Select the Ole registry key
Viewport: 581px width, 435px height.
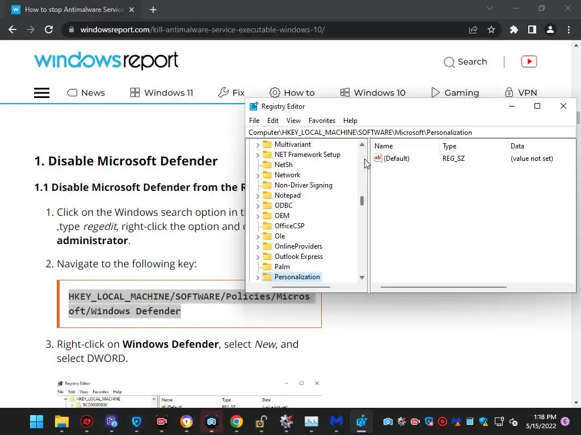(x=280, y=236)
